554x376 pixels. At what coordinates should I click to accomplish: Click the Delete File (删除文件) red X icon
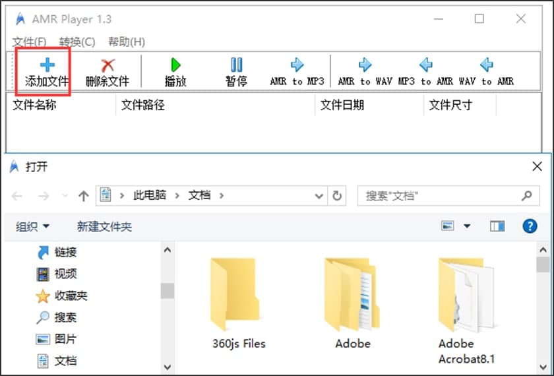click(x=108, y=65)
